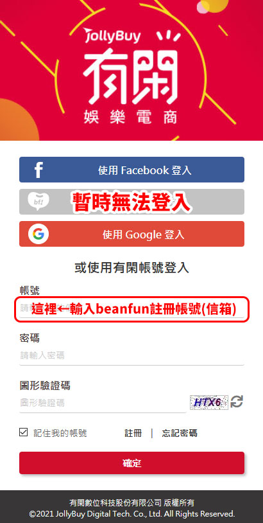Focus the 圖形驗證碼 captcha input field
Viewport: 263px width, 523px height.
tap(103, 403)
